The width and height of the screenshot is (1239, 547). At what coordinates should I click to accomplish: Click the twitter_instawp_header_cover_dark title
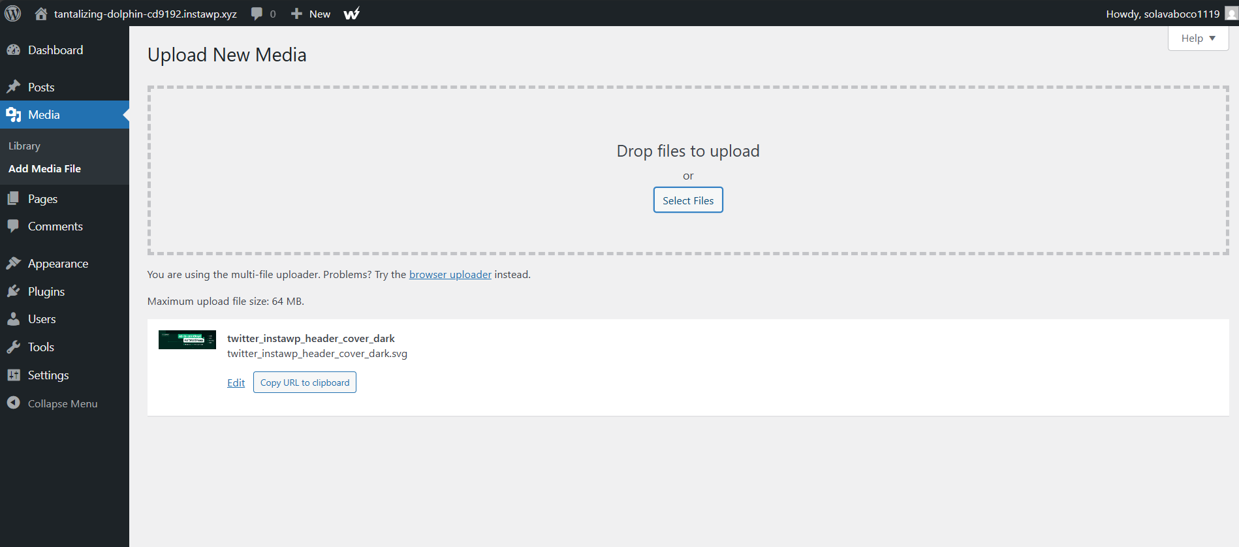[311, 338]
